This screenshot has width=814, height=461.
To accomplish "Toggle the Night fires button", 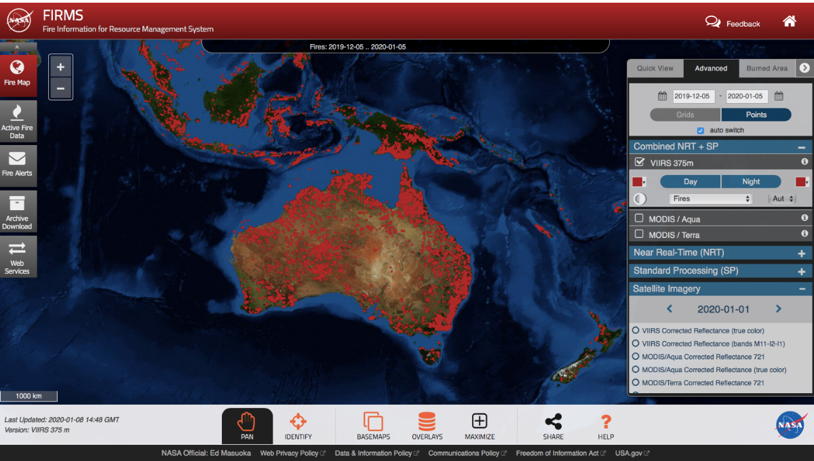I will pyautogui.click(x=751, y=182).
